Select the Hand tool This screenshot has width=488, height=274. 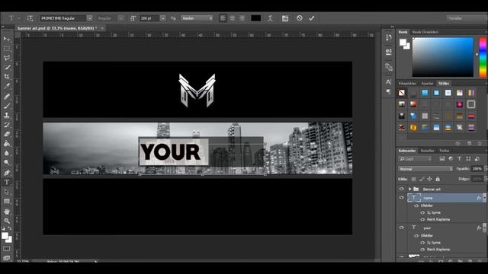point(7,212)
